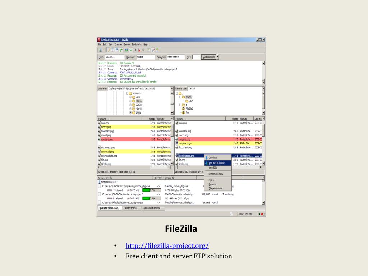This screenshot has height=276, width=368.
Task: Choose Delete in context menu
Action: pyautogui.click(x=218, y=180)
